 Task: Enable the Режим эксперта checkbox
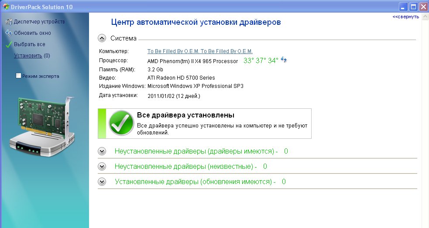pyautogui.click(x=18, y=76)
